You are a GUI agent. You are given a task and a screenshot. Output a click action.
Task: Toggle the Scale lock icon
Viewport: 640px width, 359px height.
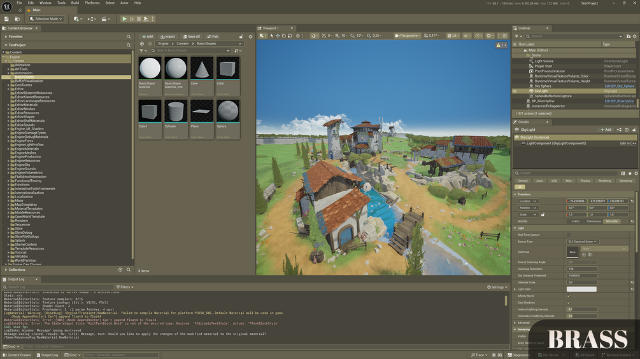543,215
